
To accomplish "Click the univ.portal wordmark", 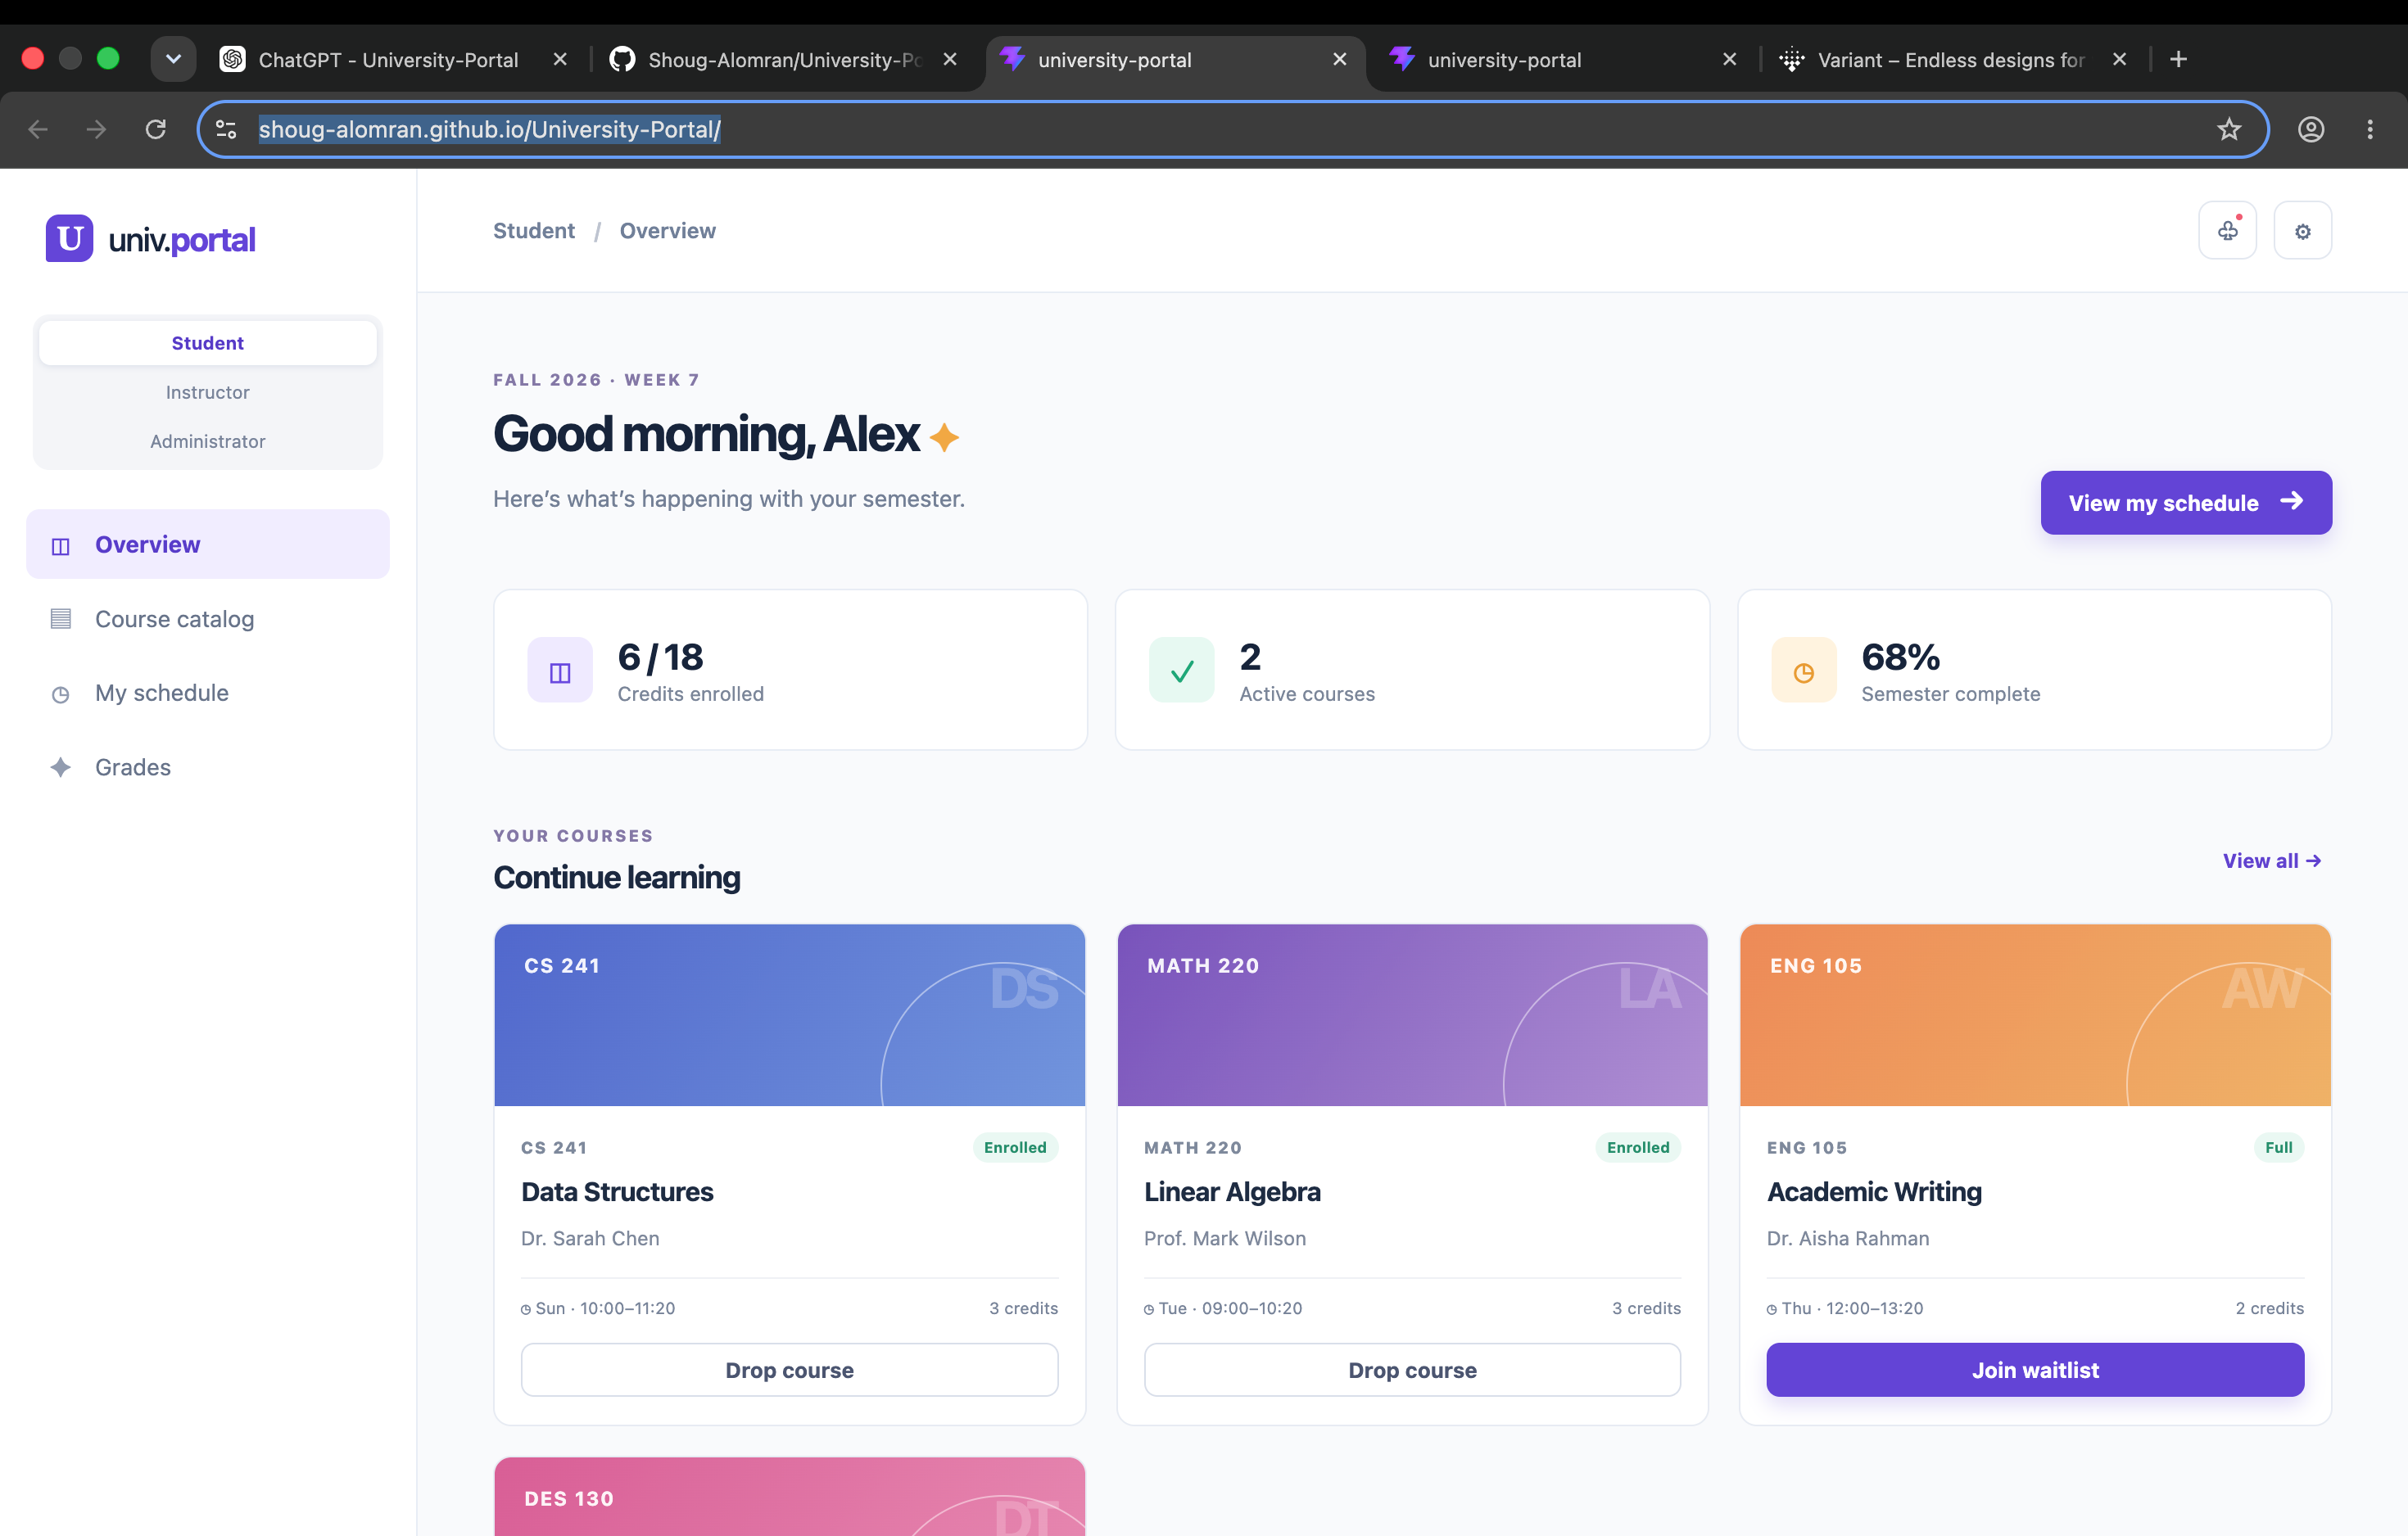I will (182, 240).
